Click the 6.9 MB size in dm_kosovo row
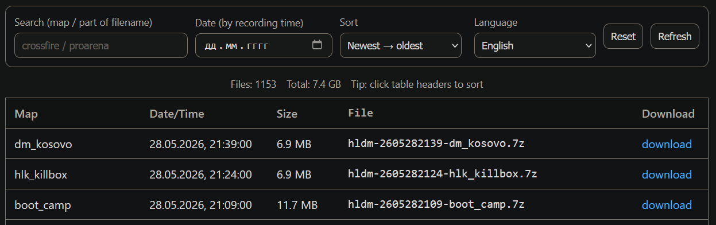The width and height of the screenshot is (716, 225). coord(294,144)
